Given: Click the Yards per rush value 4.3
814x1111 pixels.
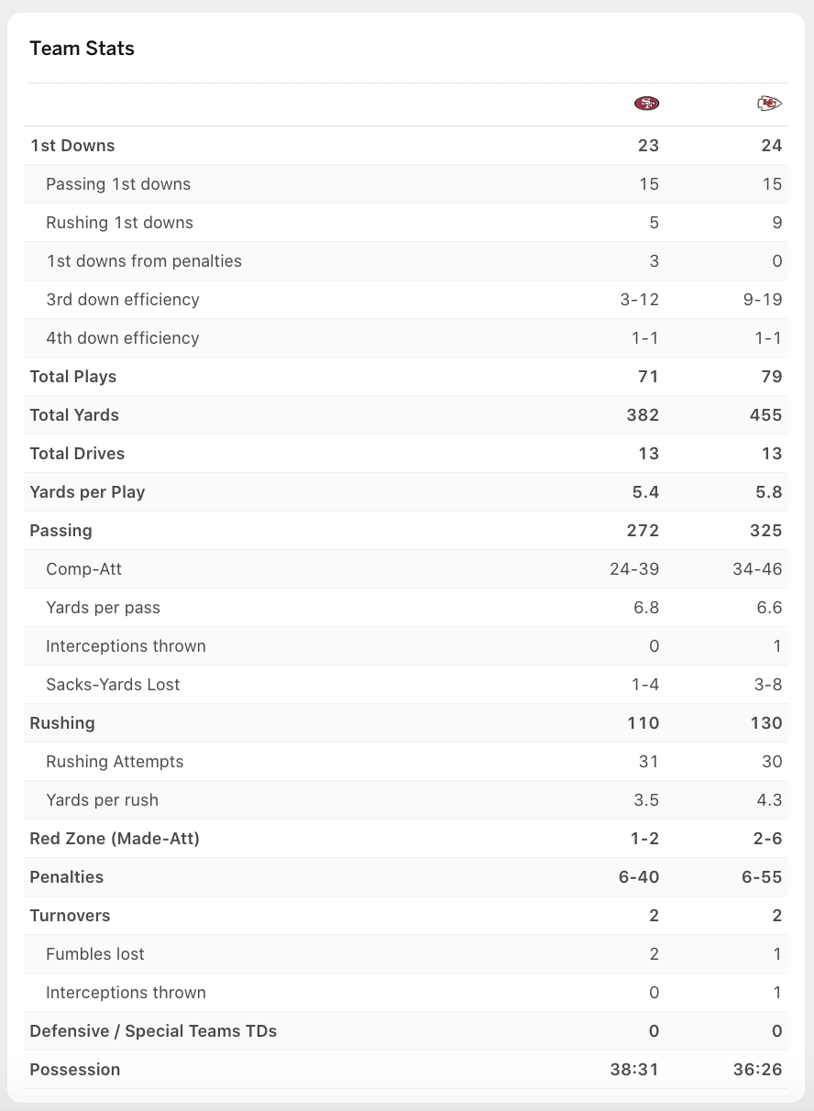Looking at the screenshot, I should pos(769,800).
